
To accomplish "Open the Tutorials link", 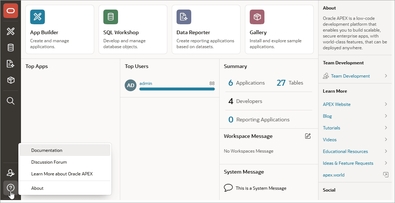I will pos(331,128).
